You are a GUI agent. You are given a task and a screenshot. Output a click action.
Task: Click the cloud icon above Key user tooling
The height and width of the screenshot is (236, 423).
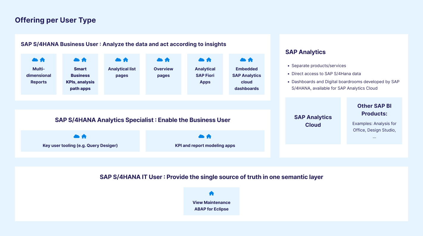tap(77, 136)
